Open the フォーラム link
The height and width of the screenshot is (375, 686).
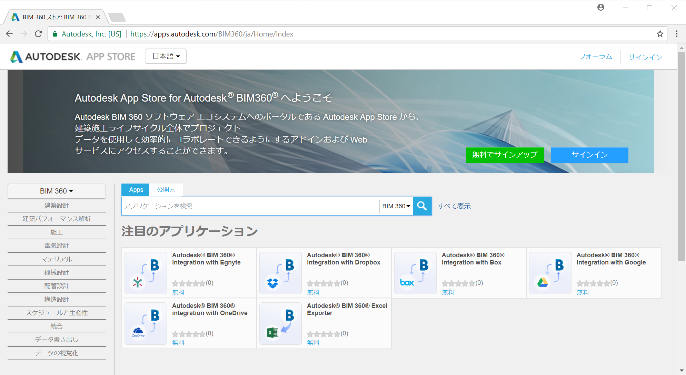[x=596, y=56]
